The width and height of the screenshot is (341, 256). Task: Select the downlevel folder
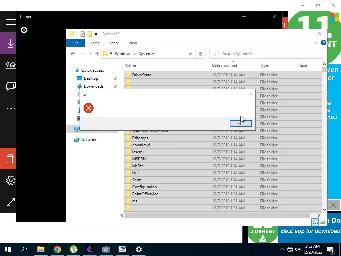point(223,145)
